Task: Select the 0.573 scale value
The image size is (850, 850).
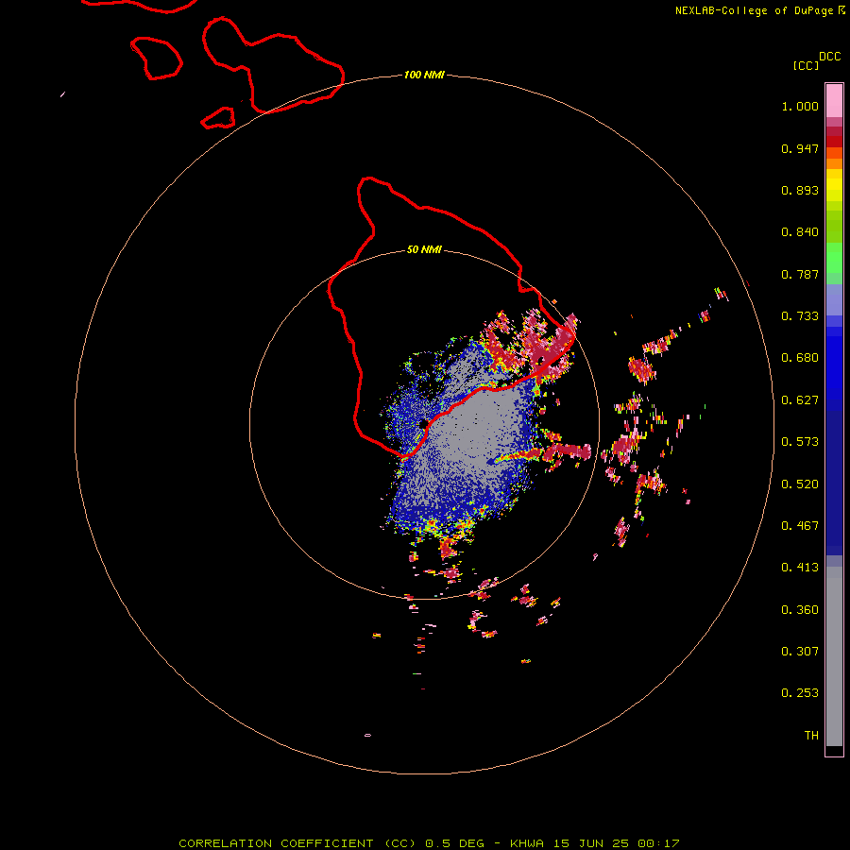Action: click(800, 442)
